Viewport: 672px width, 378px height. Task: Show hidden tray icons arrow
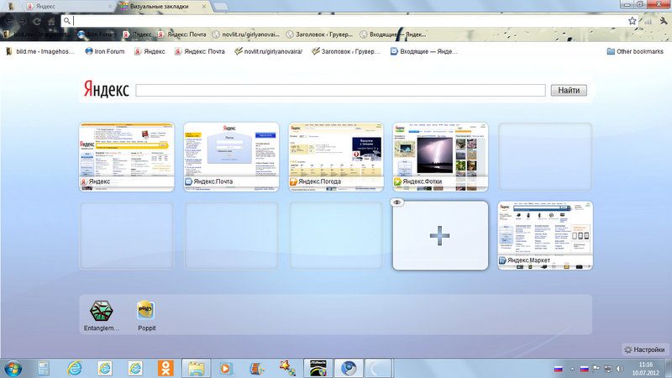click(572, 369)
